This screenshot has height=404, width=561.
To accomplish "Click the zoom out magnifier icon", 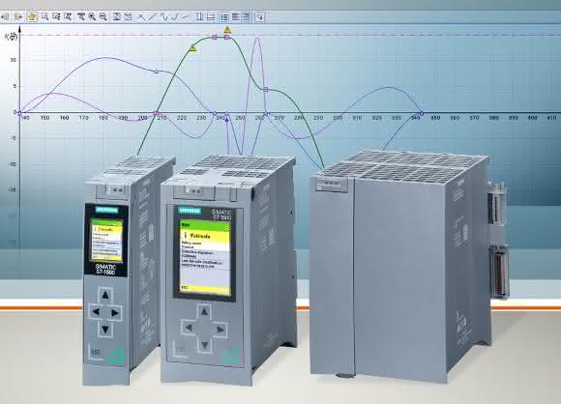I will click(x=103, y=16).
